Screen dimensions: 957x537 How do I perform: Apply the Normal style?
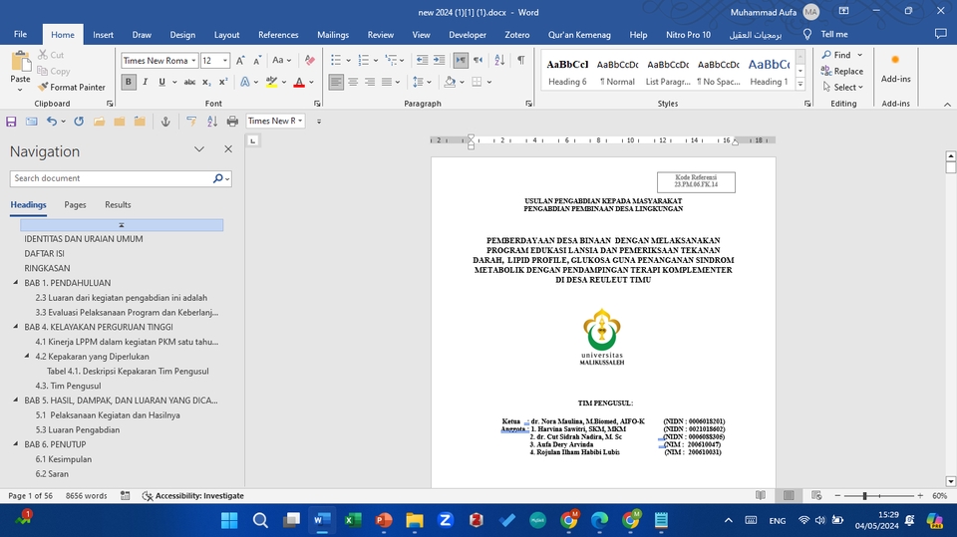tap(618, 72)
